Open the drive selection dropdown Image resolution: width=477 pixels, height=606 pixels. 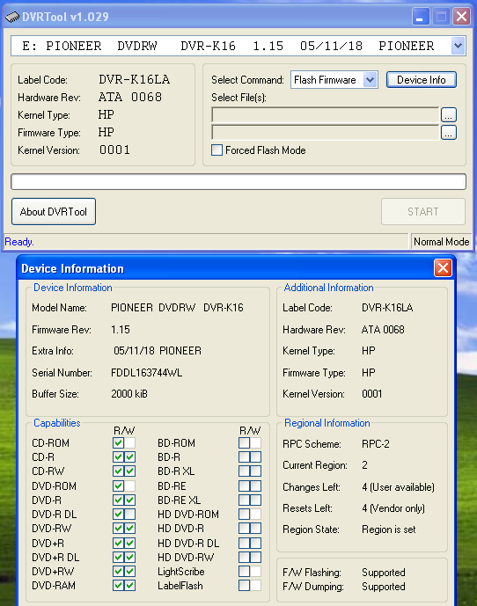[x=458, y=46]
